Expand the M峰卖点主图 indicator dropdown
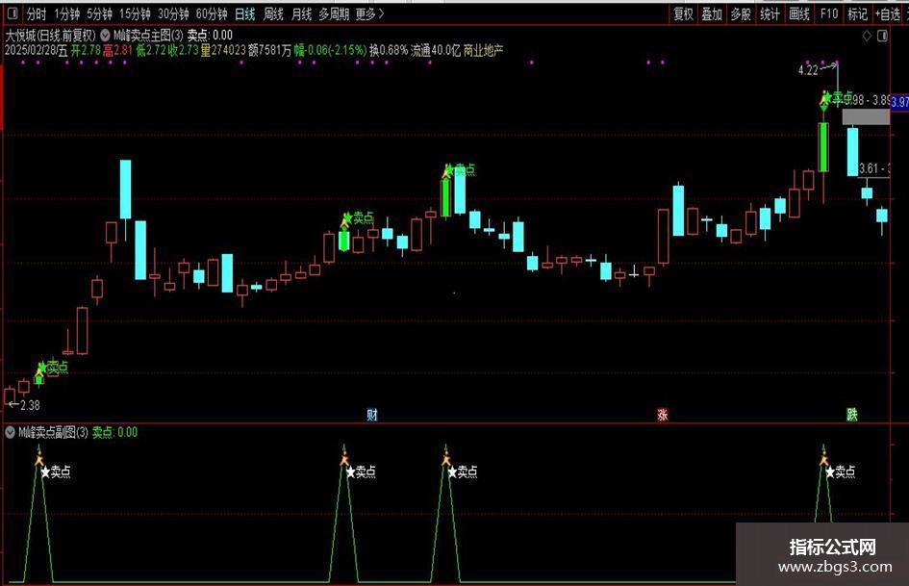The image size is (909, 586). [x=105, y=36]
